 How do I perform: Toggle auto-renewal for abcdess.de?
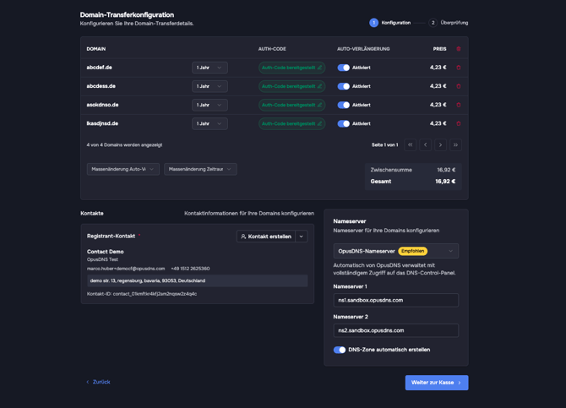[x=343, y=86]
